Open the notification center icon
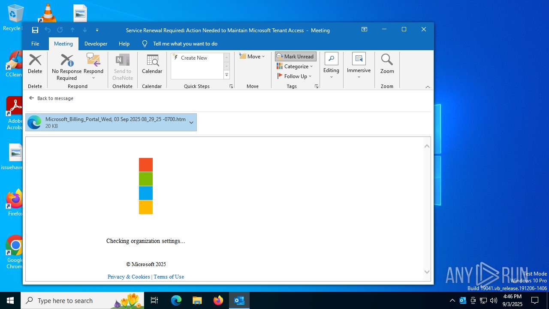 coord(535,300)
